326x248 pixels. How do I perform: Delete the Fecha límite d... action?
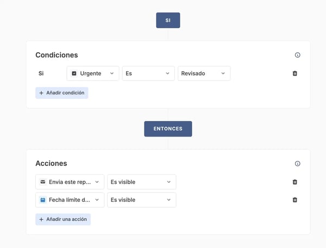[295, 200]
